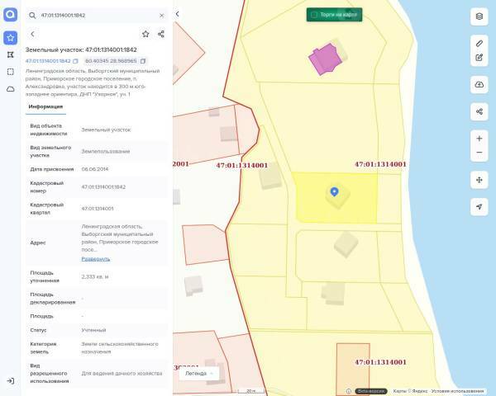Collapse the left information sidebar

point(177,14)
